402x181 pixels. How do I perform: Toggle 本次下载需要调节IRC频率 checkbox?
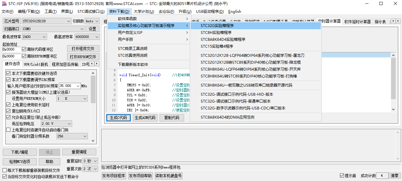tap(30, 80)
